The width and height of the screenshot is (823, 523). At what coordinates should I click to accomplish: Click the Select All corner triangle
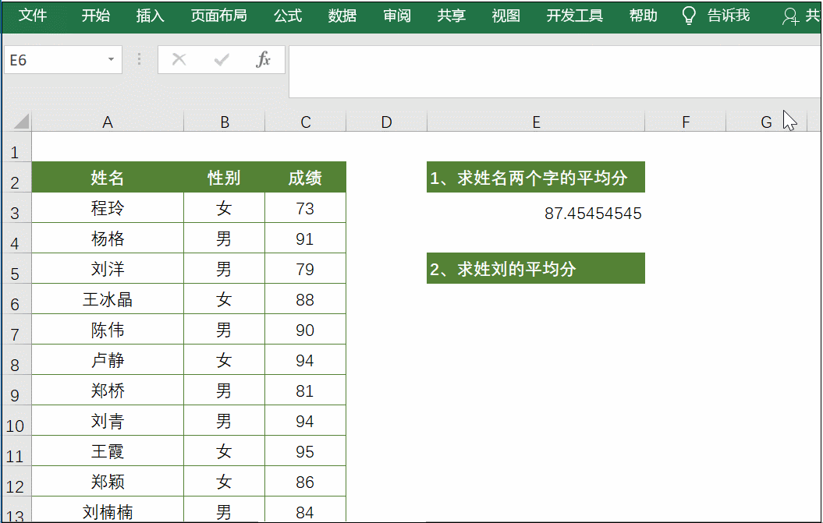(20, 122)
